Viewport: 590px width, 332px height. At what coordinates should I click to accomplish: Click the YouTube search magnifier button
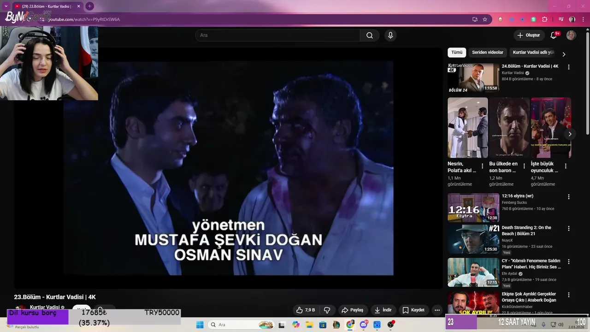point(370,36)
